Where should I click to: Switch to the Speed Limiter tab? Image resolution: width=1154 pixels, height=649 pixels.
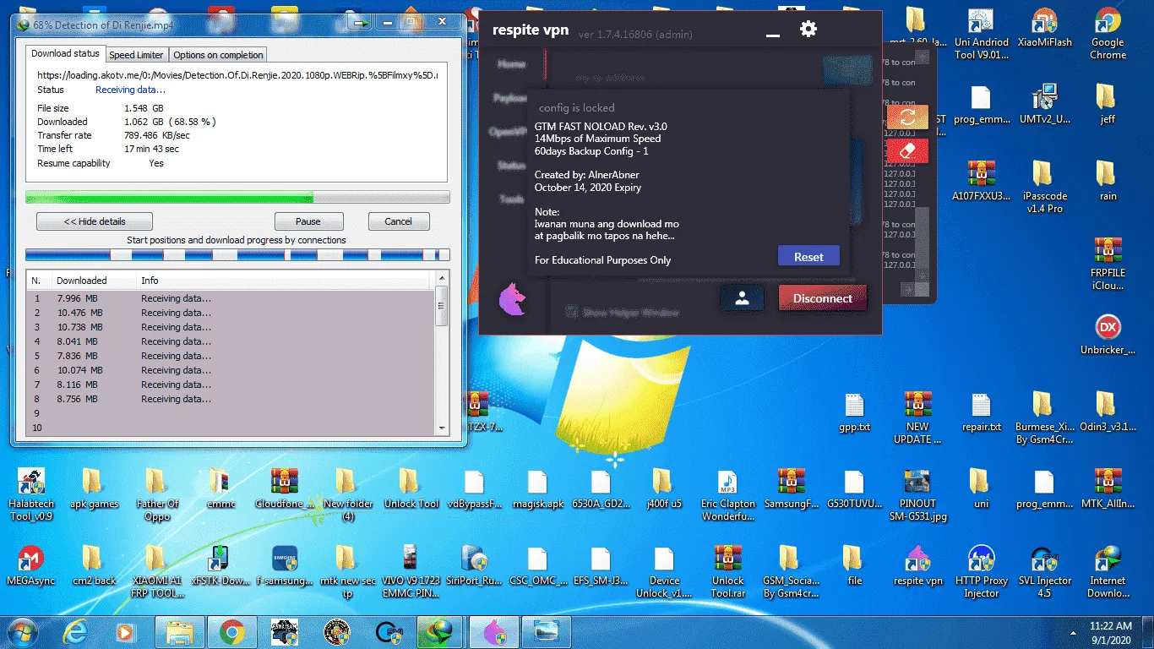tap(136, 55)
